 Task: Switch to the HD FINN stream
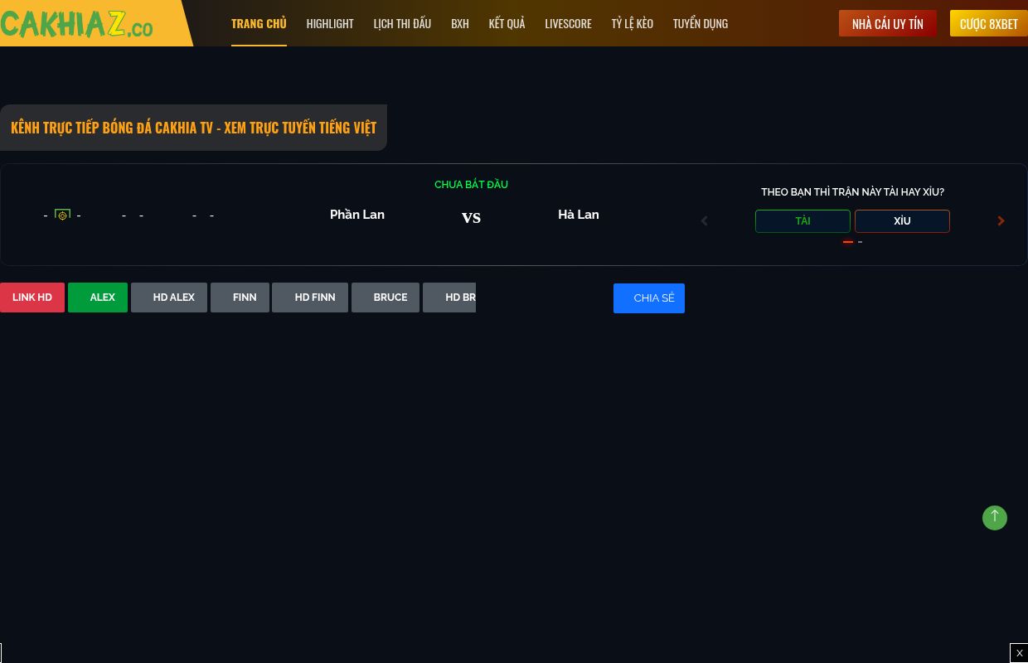tap(310, 298)
